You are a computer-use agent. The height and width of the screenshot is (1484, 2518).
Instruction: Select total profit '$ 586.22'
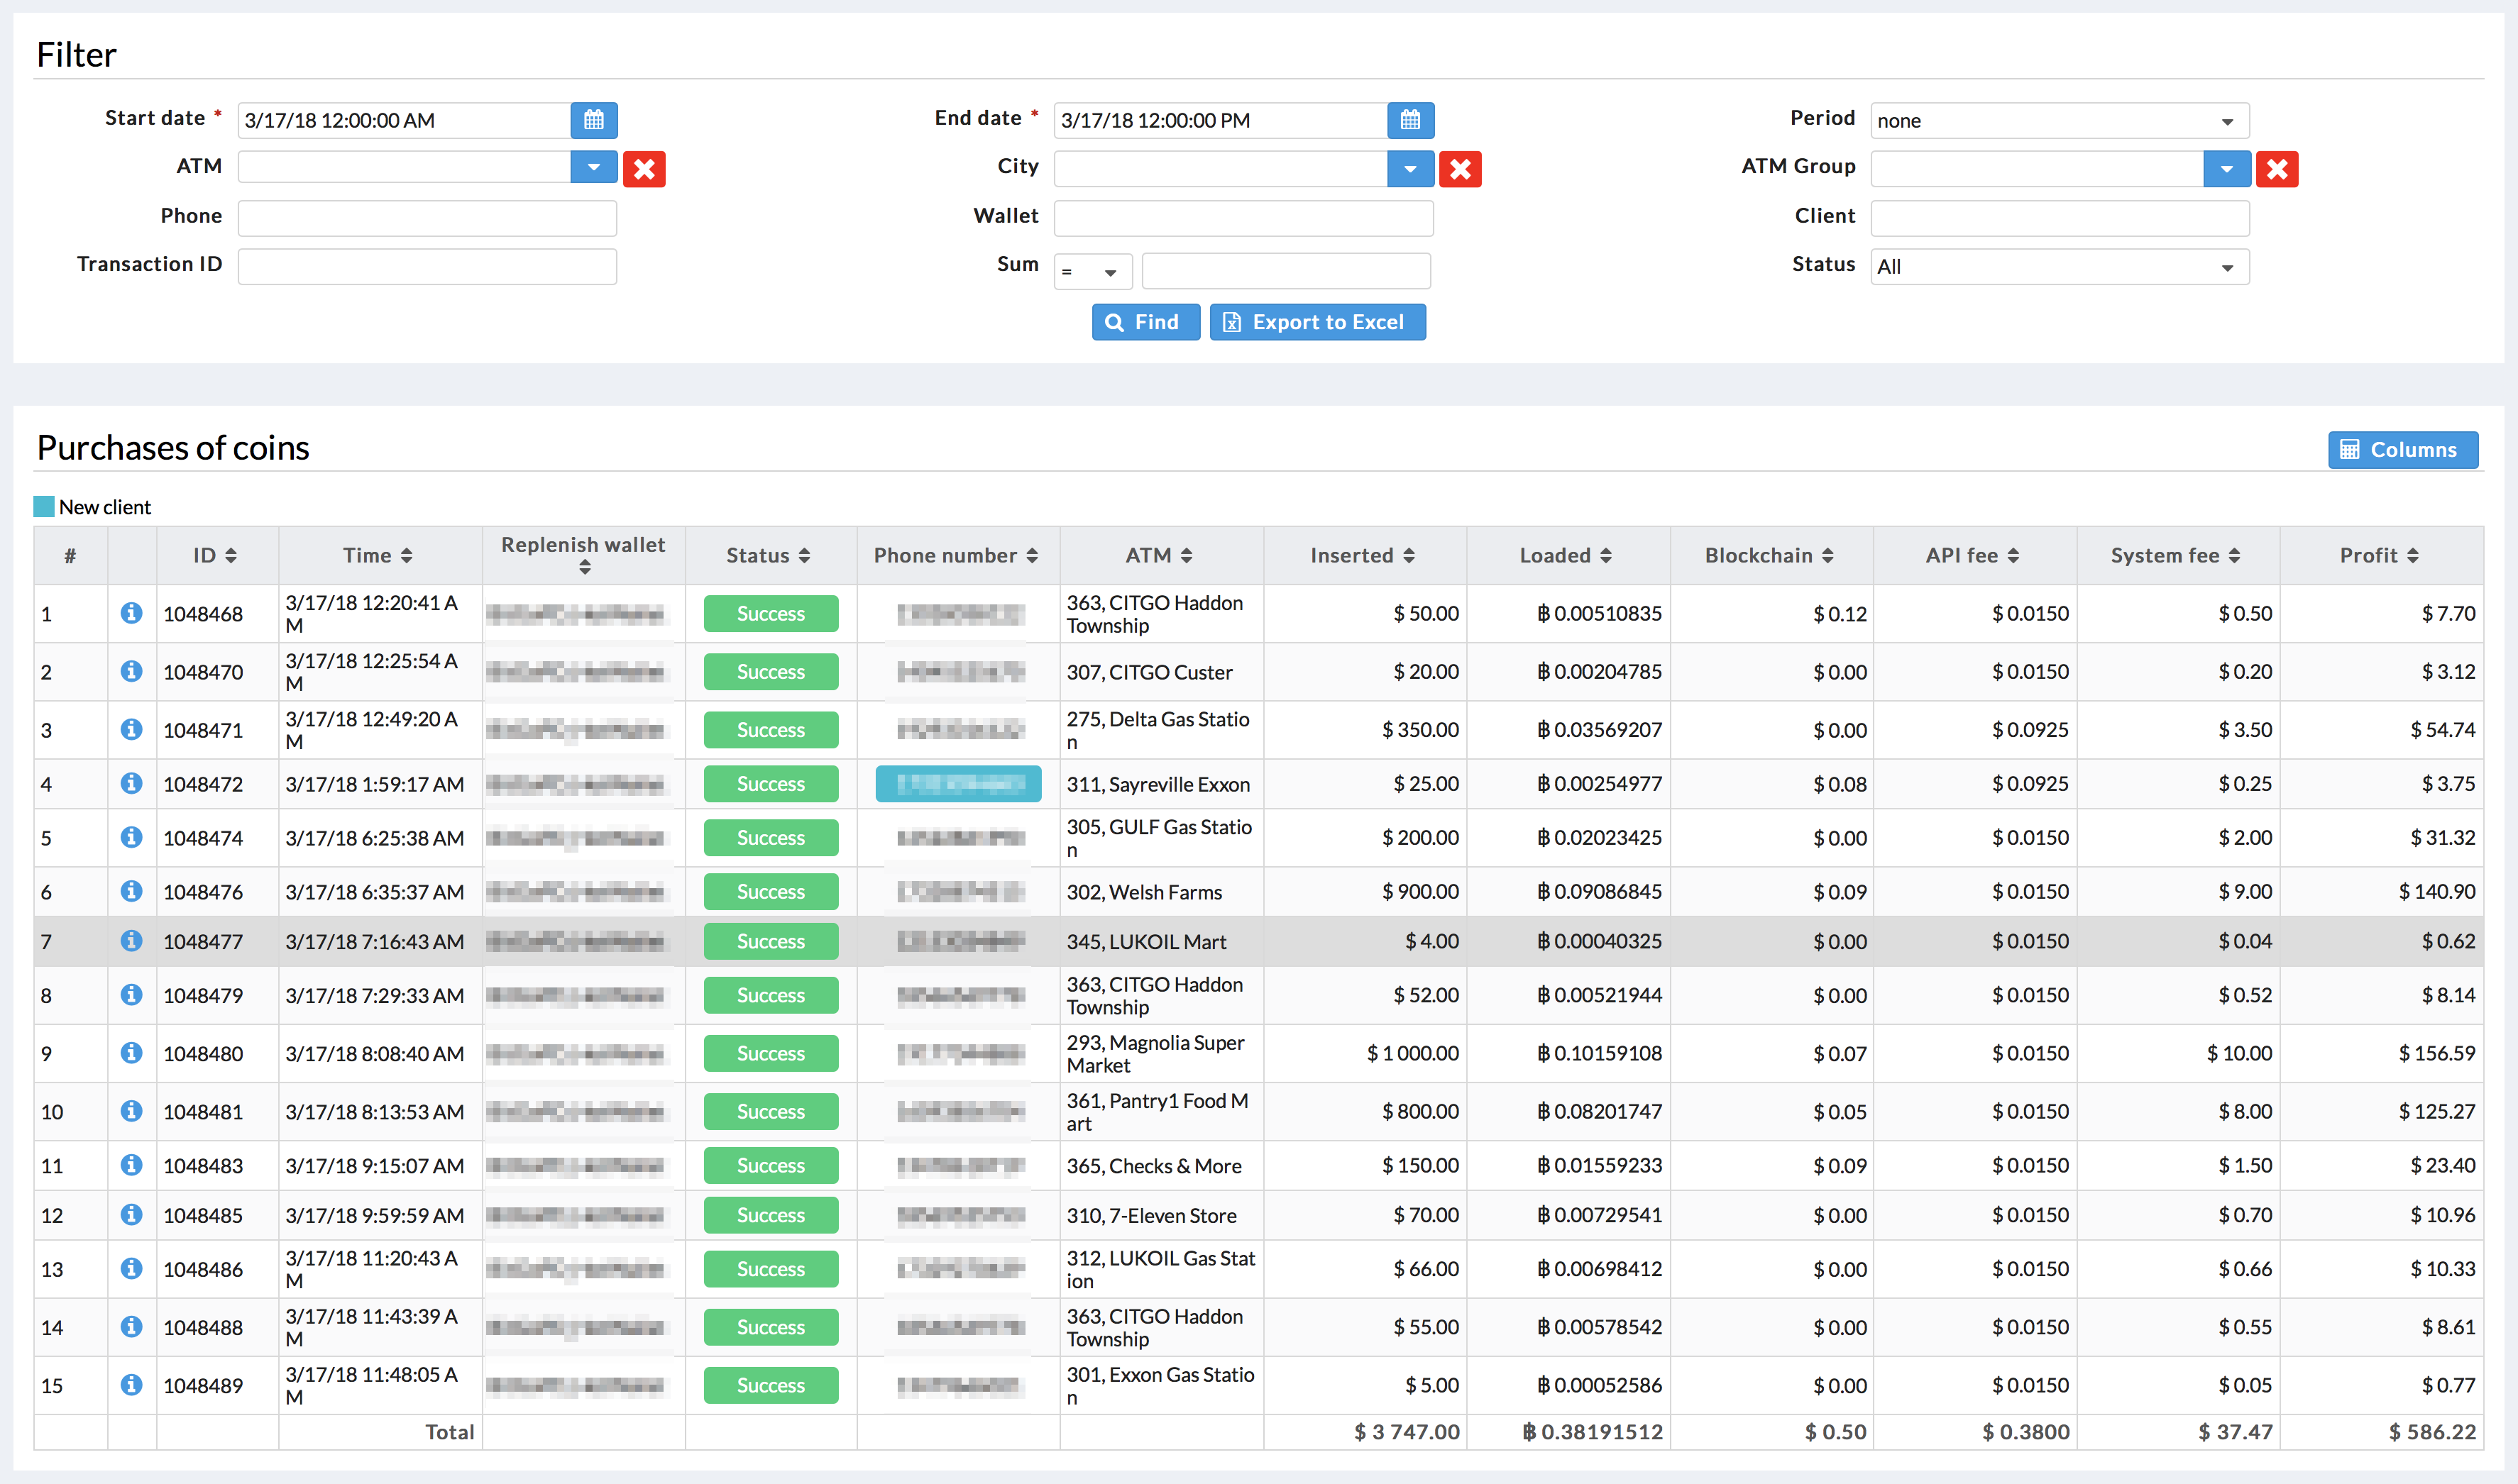pos(2432,1432)
